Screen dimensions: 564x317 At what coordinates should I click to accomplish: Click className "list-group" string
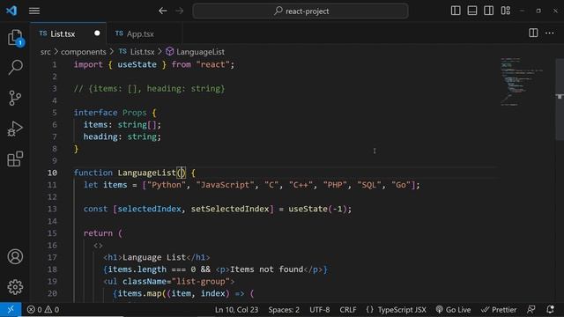click(201, 282)
